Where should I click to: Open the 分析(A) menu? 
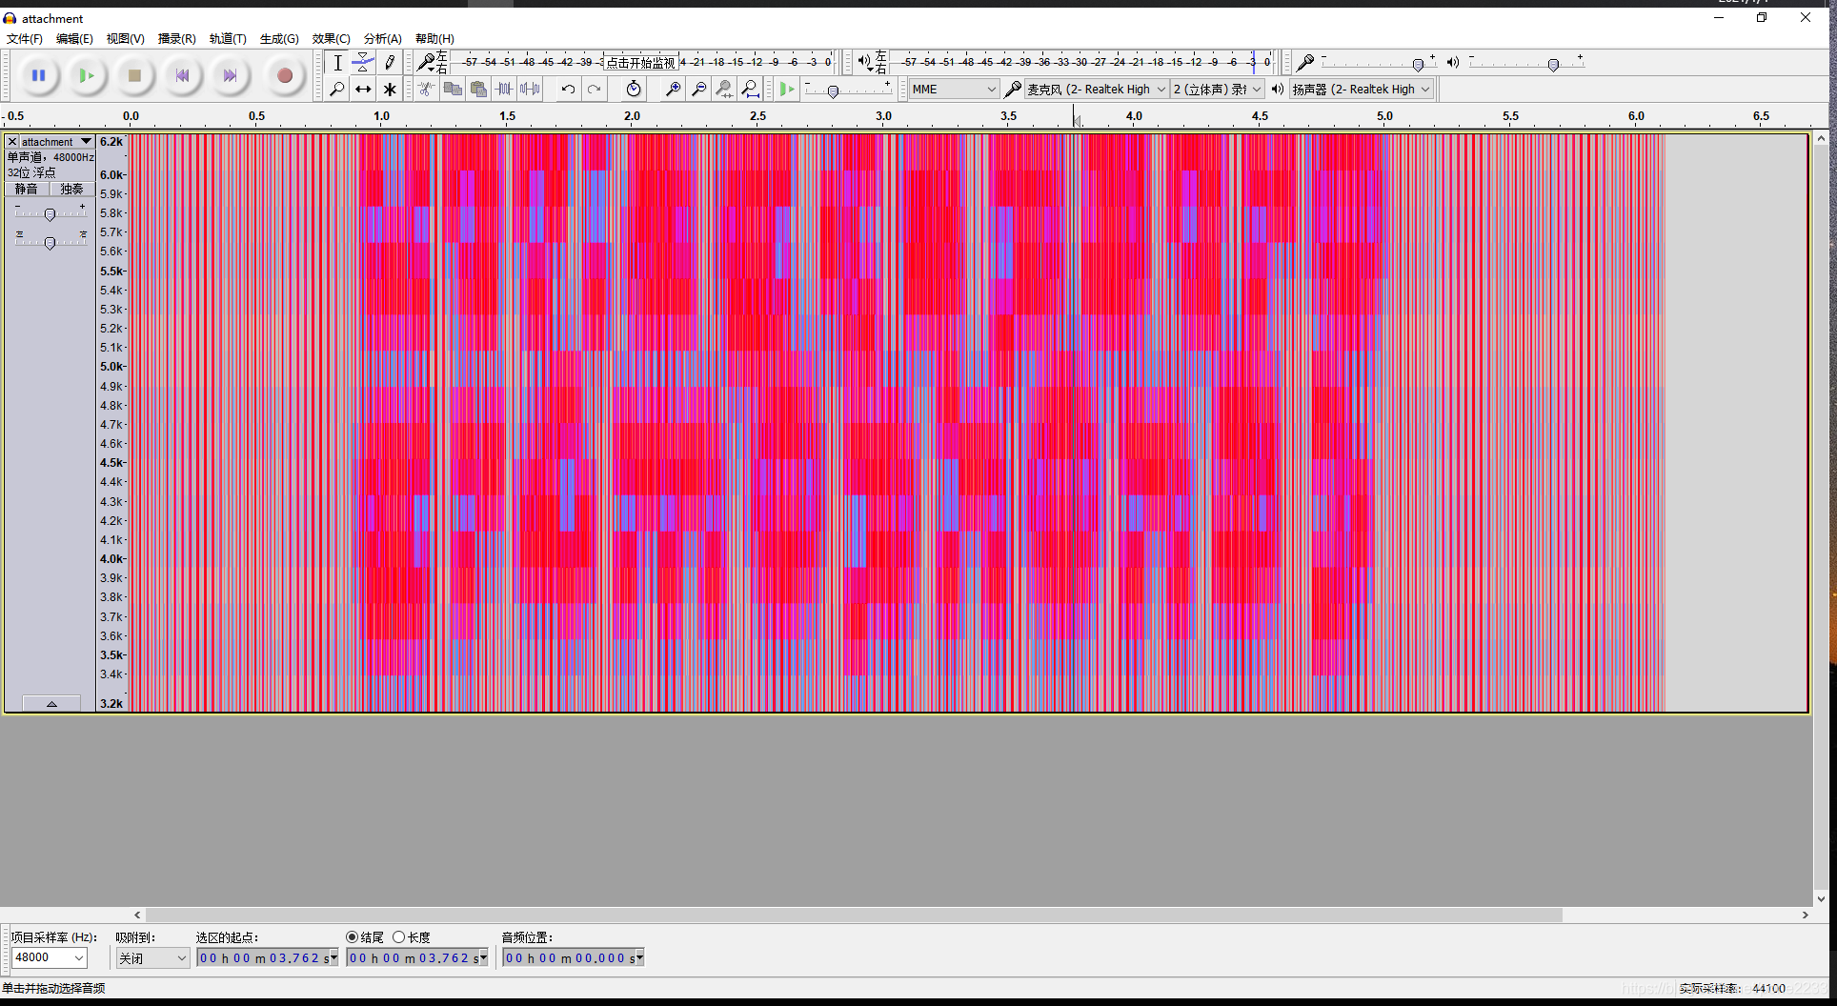point(382,39)
